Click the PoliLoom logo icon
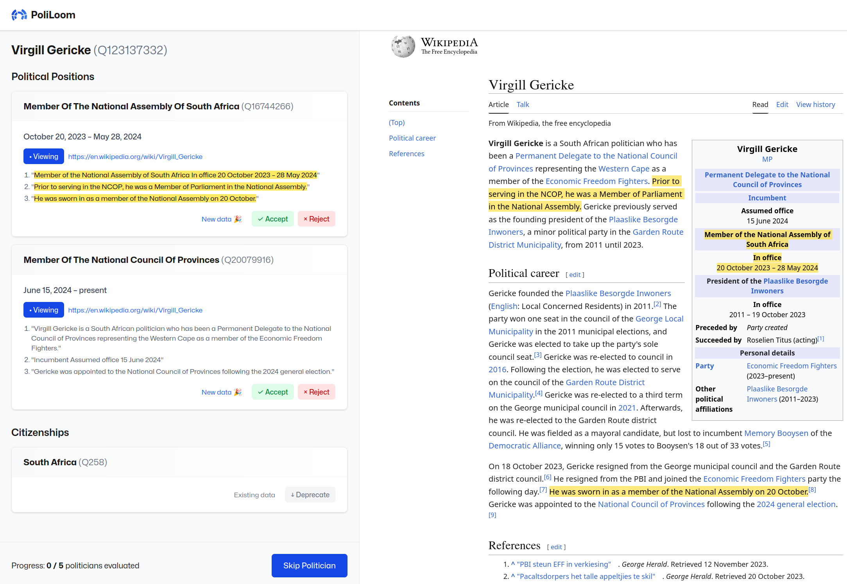This screenshot has height=584, width=847. click(19, 15)
